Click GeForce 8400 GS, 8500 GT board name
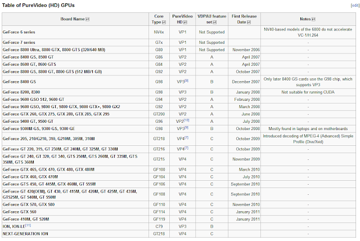Screen dimensions: 360x241 click(28, 57)
